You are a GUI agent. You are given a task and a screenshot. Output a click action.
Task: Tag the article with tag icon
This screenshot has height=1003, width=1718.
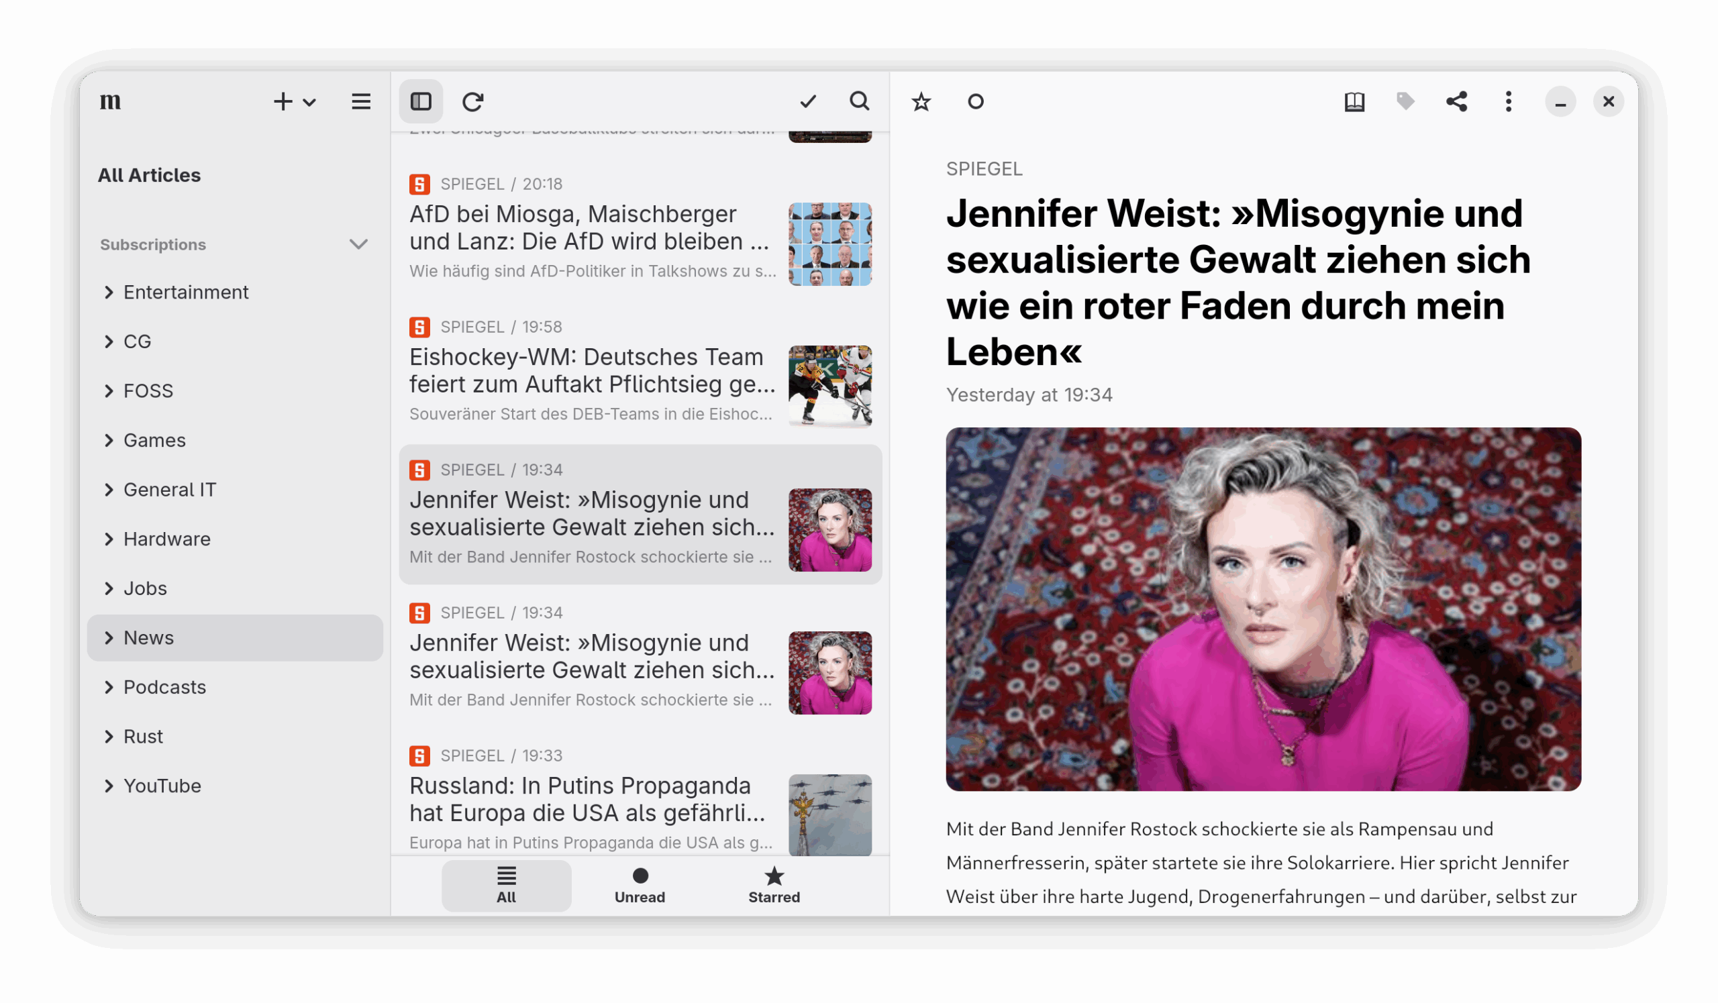1405,101
